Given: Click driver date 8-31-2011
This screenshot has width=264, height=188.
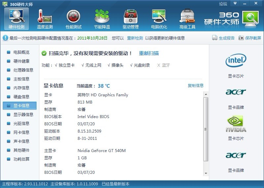Looking at the screenshot, I should [87, 139].
